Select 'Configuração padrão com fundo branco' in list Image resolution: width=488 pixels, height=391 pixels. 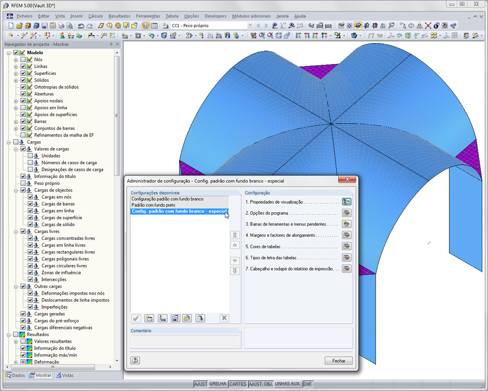(179, 199)
